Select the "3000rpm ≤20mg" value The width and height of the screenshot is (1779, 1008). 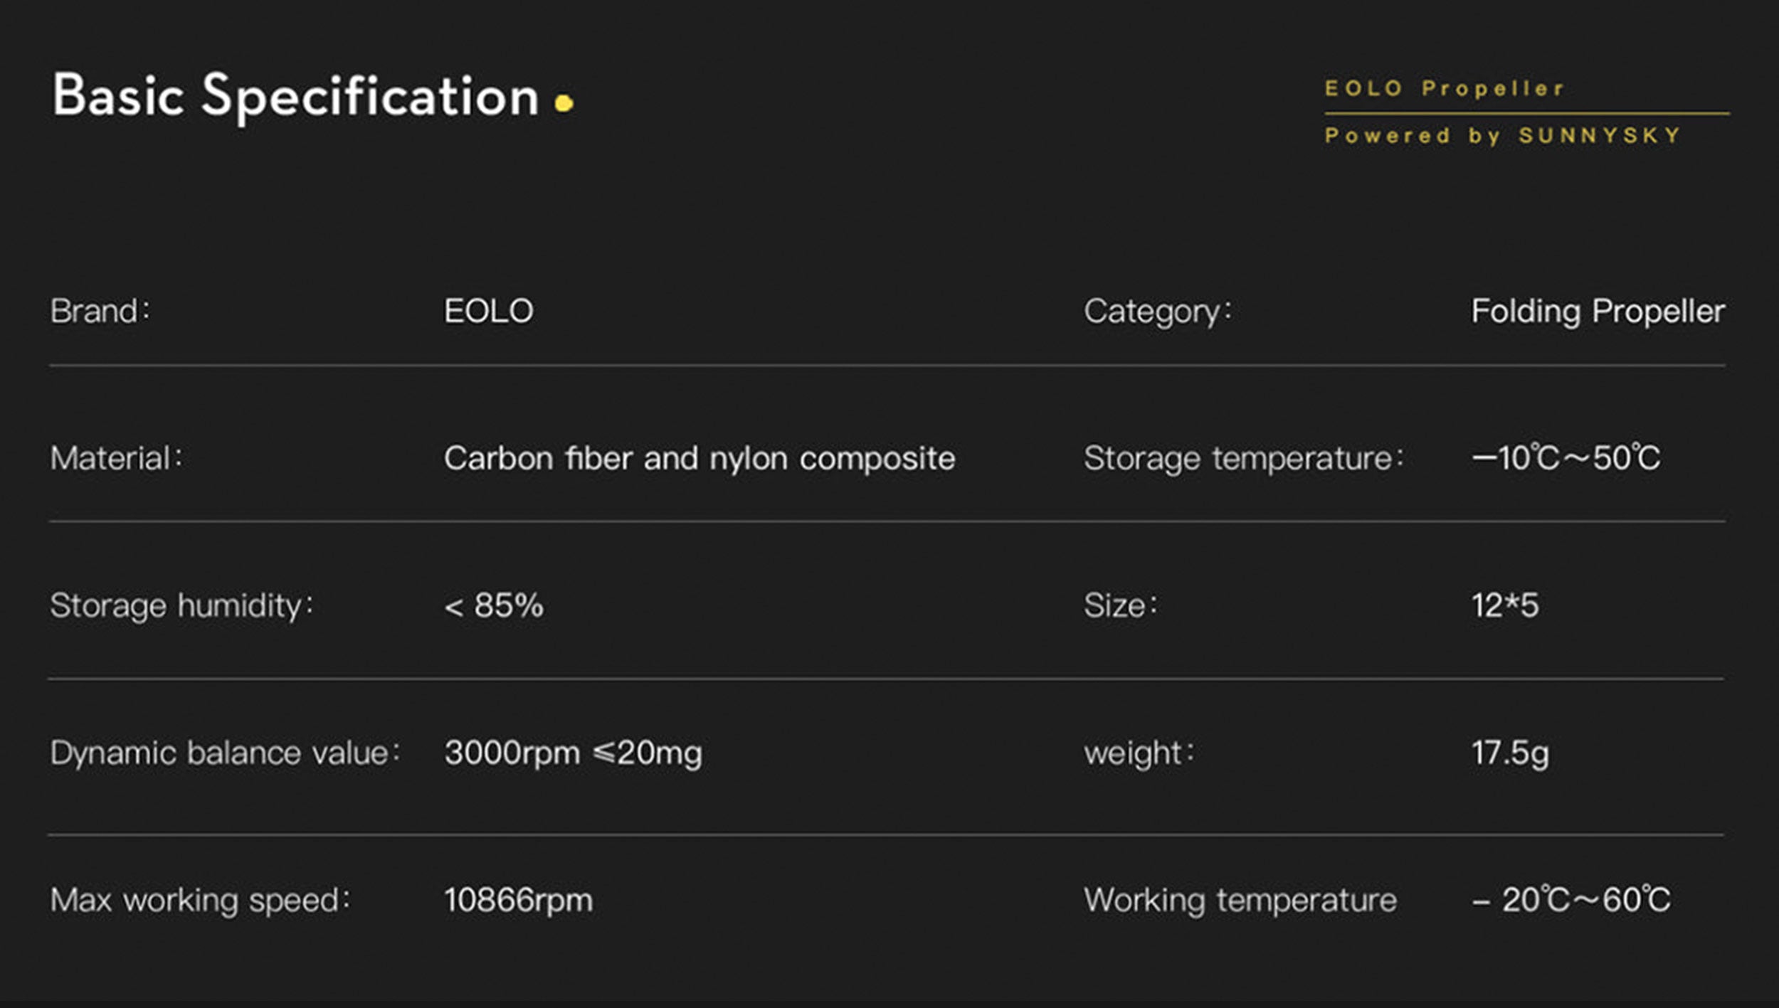(x=574, y=753)
